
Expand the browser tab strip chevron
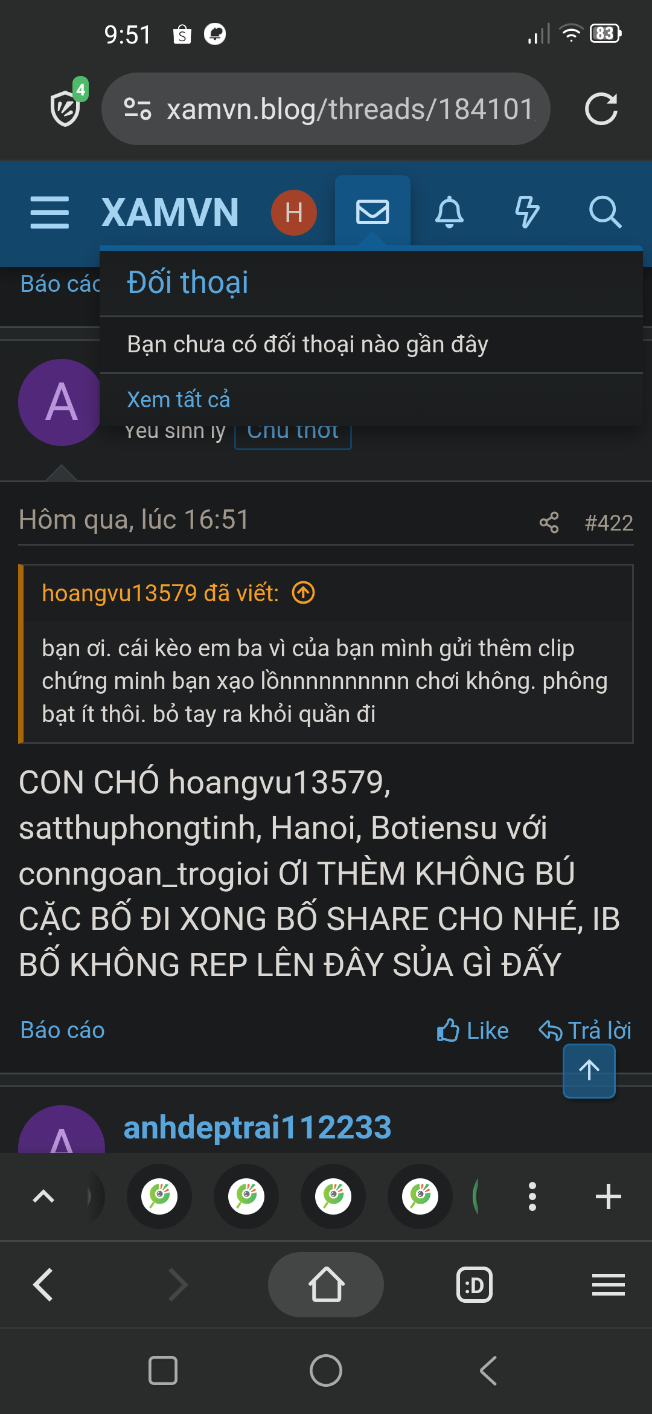tap(43, 1196)
